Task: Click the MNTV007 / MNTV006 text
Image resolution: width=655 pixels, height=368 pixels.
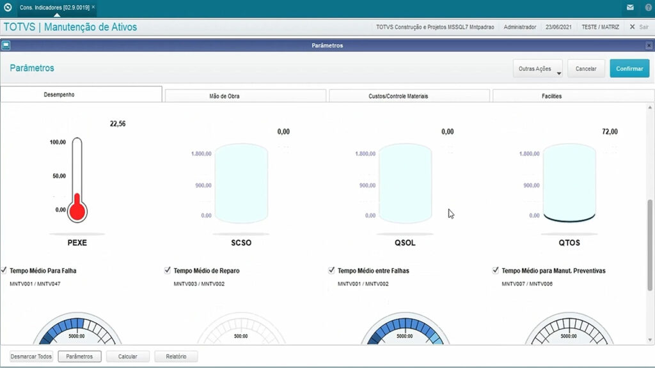Action: click(x=527, y=284)
